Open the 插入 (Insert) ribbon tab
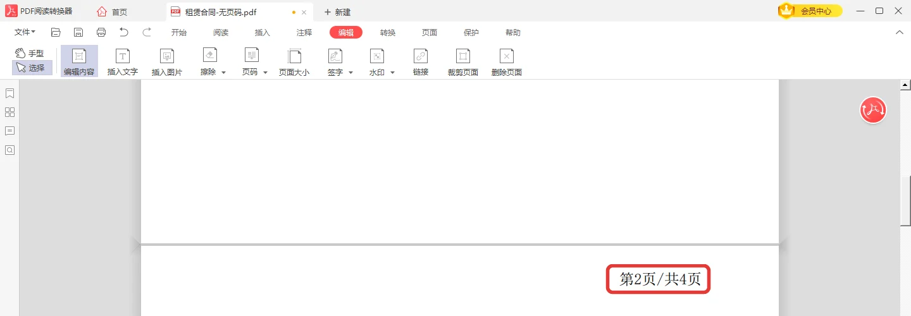This screenshot has height=316, width=911. pos(263,33)
